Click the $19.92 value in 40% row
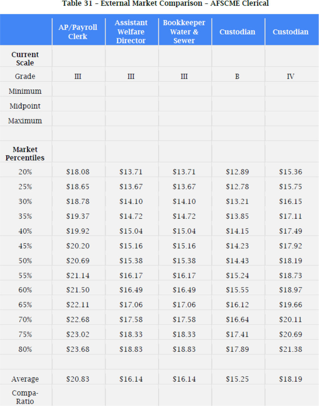 [78, 231]
